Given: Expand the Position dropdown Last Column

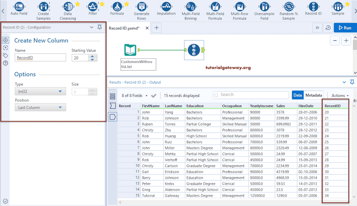Looking at the screenshot, I should tap(40, 108).
